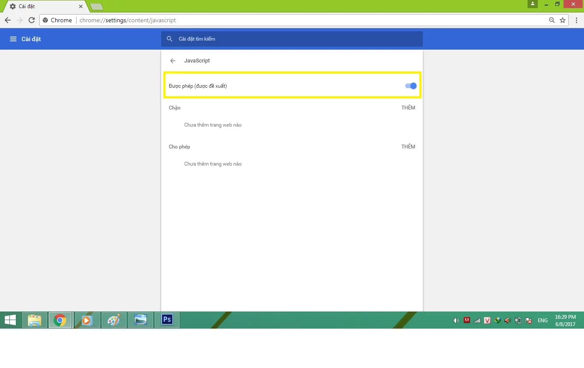The width and height of the screenshot is (584, 368).
Task: Click the browser forward arrow
Action: tap(20, 20)
